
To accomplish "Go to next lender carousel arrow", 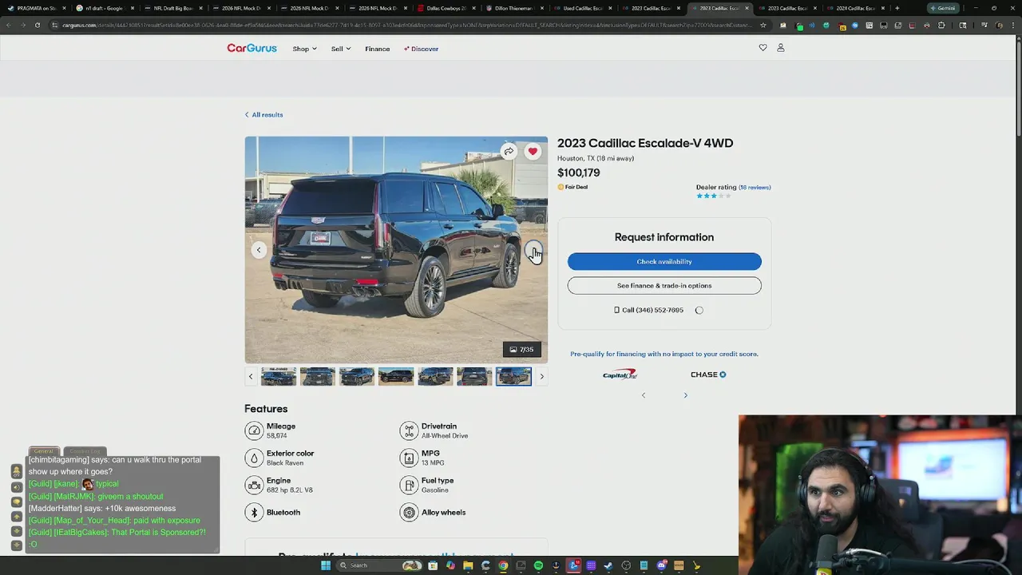I will tap(685, 395).
